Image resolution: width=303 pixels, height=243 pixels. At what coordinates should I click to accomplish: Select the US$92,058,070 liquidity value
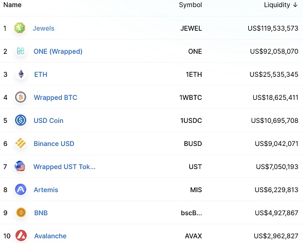coord(274,52)
